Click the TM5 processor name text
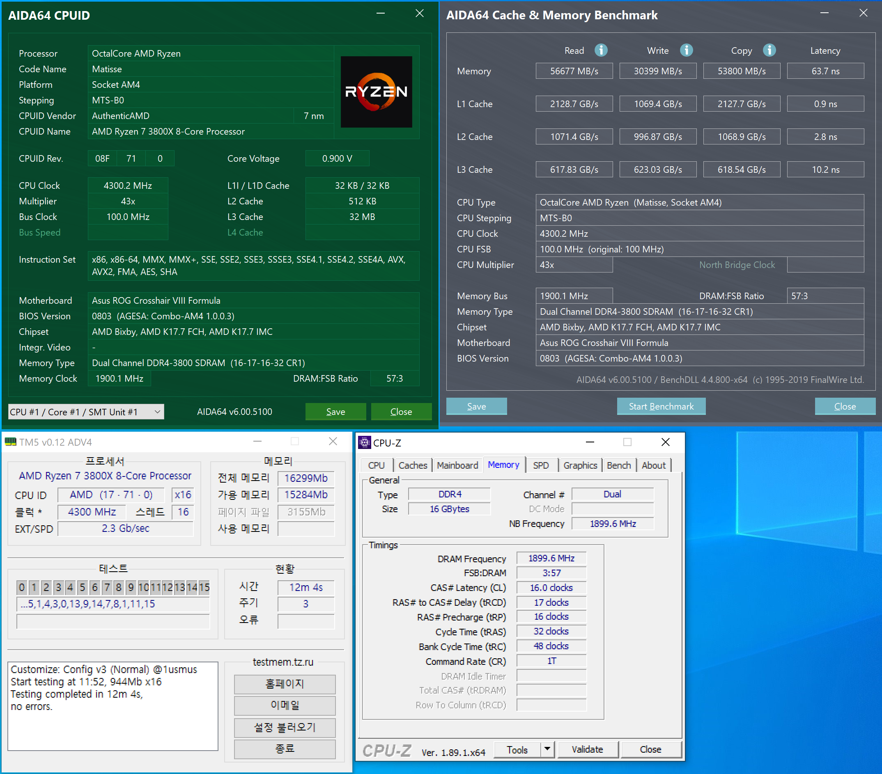Image resolution: width=882 pixels, height=774 pixels. pos(105,476)
